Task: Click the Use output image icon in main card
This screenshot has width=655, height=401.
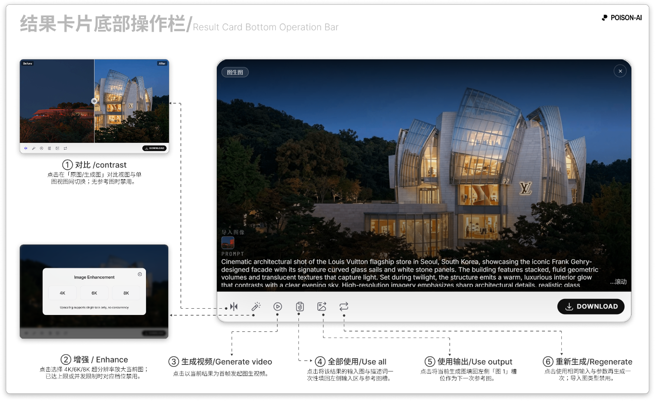Action: pos(321,307)
